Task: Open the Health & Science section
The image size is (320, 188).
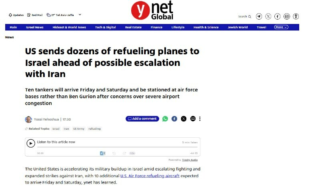Action: click(206, 27)
